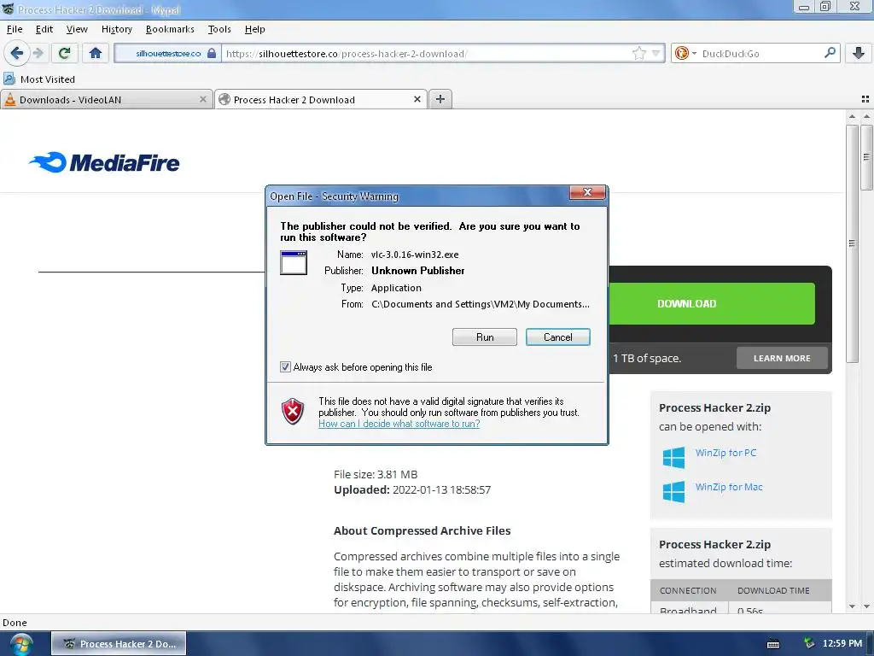This screenshot has width=874, height=656.
Task: Bookmark this page with the star icon
Action: click(x=639, y=54)
